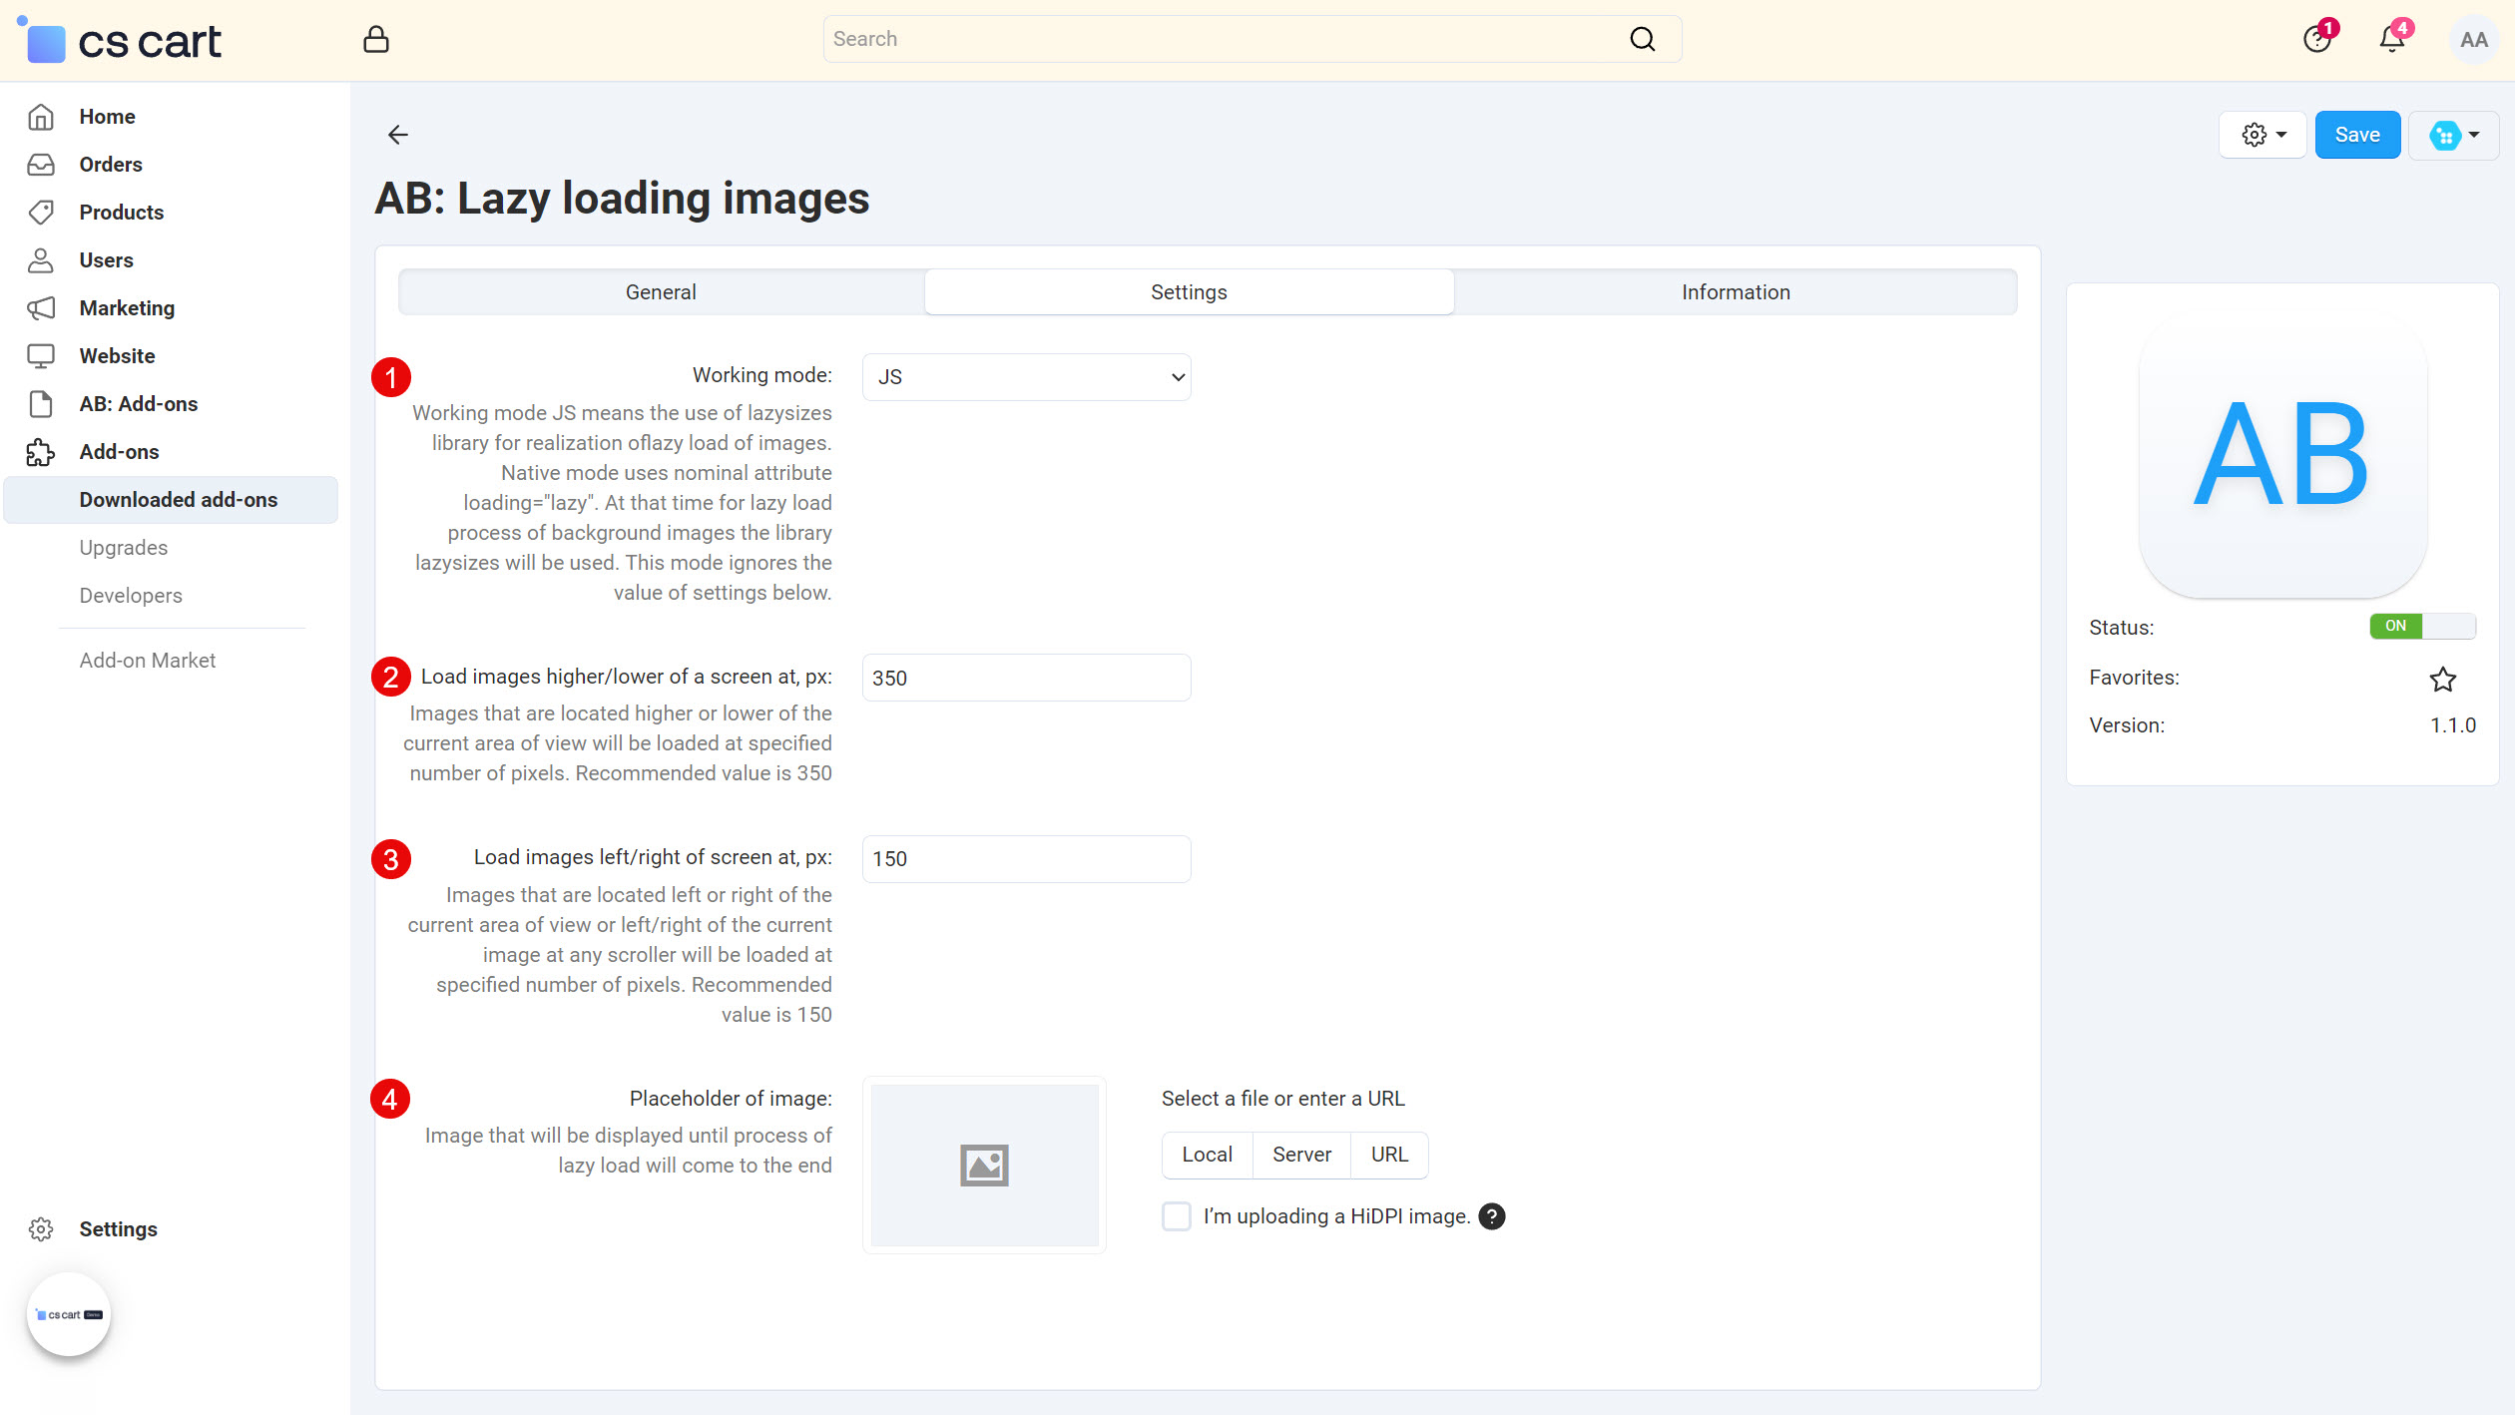Open Orders from sidebar
2515x1415 pixels.
pyautogui.click(x=111, y=165)
